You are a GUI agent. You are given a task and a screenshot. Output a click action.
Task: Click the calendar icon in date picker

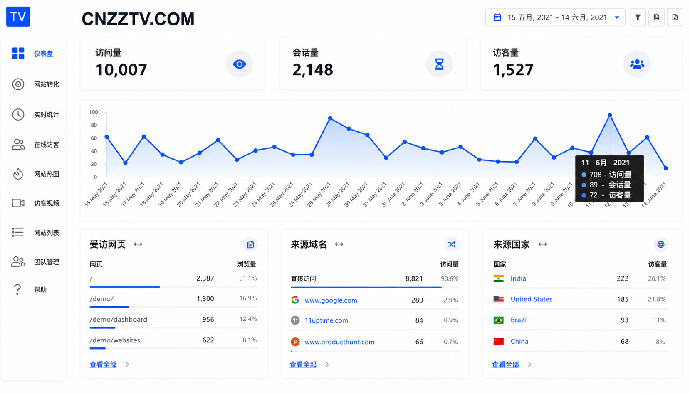click(497, 17)
